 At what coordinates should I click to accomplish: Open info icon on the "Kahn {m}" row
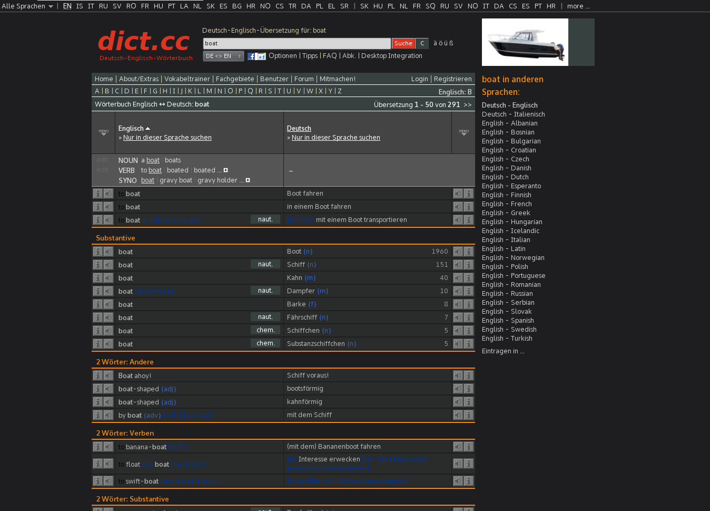pyautogui.click(x=469, y=278)
